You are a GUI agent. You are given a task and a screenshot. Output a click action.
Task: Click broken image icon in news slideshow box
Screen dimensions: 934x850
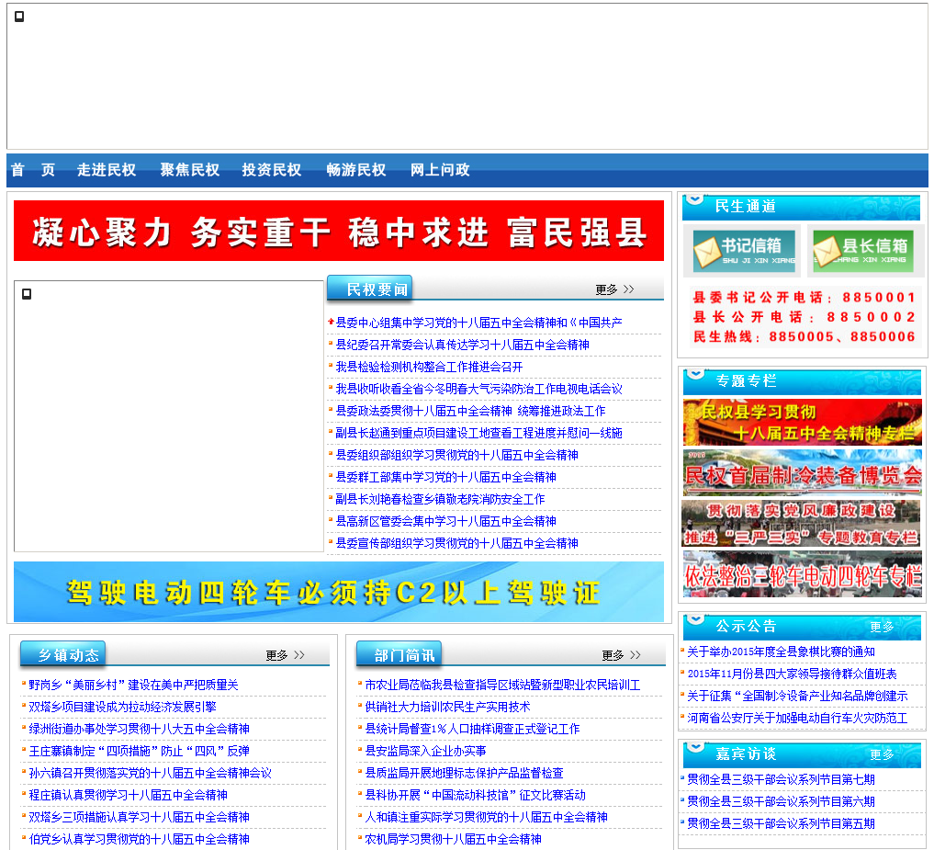[x=27, y=294]
